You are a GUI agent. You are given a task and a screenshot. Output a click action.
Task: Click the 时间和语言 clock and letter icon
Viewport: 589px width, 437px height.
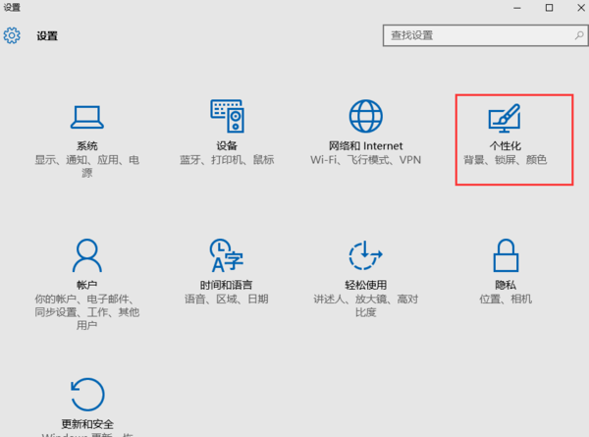226,256
